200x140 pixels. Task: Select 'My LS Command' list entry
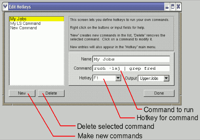(x=26, y=24)
